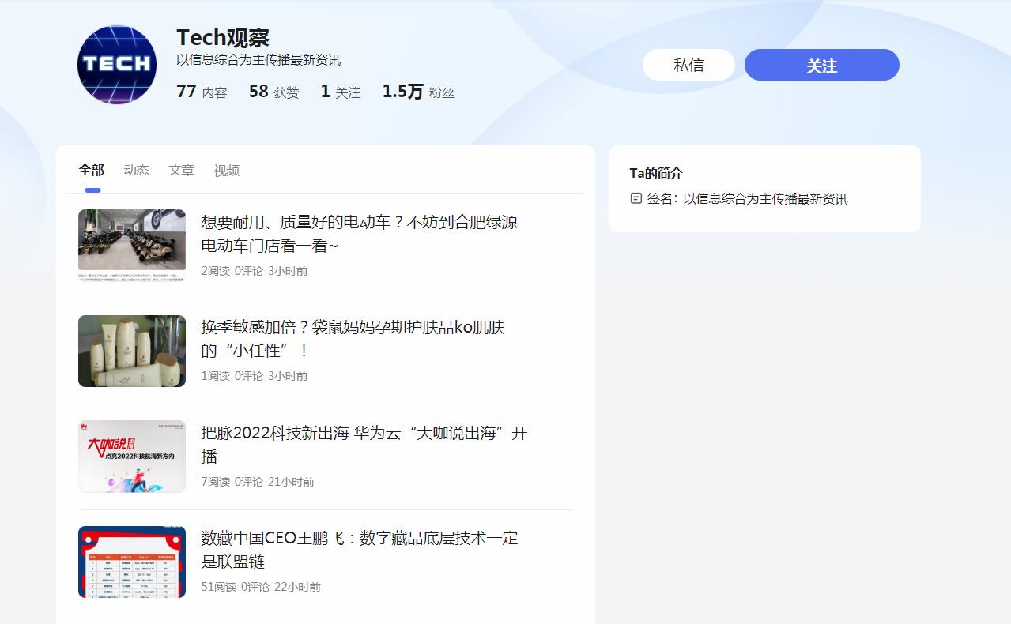Open article 想要耐用、质量好的电动车
The width and height of the screenshot is (1011, 624).
(360, 234)
